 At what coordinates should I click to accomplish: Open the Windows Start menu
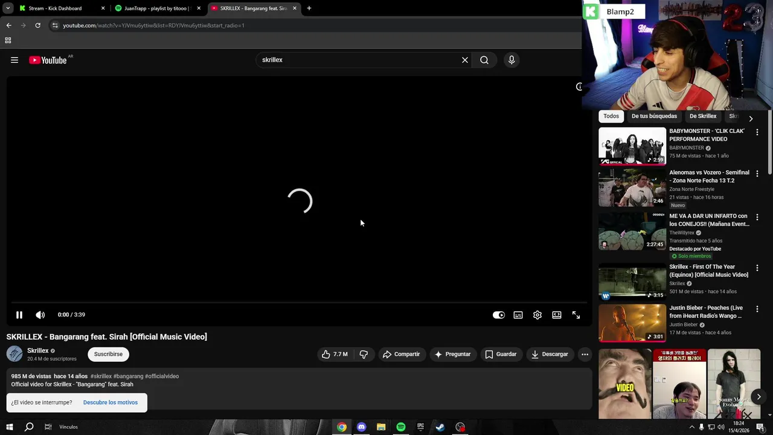click(x=9, y=427)
